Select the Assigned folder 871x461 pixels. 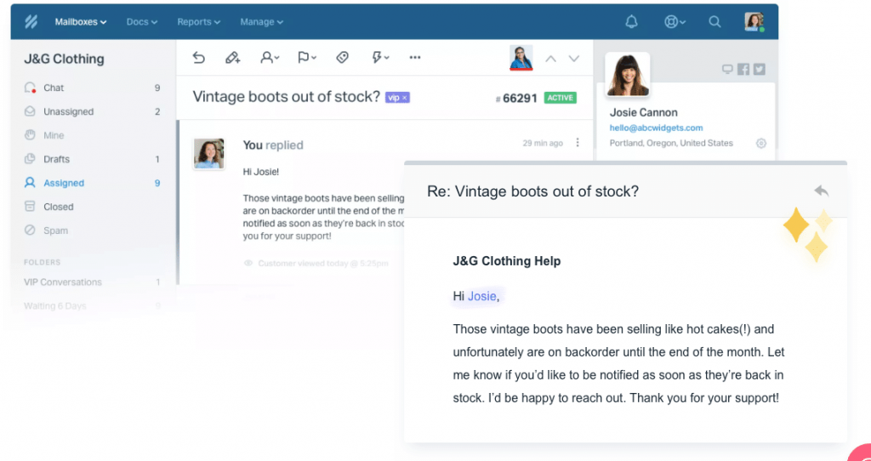tap(92, 183)
